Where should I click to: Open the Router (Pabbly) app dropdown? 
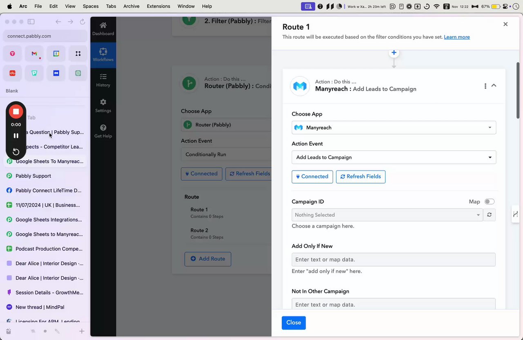pos(226,125)
